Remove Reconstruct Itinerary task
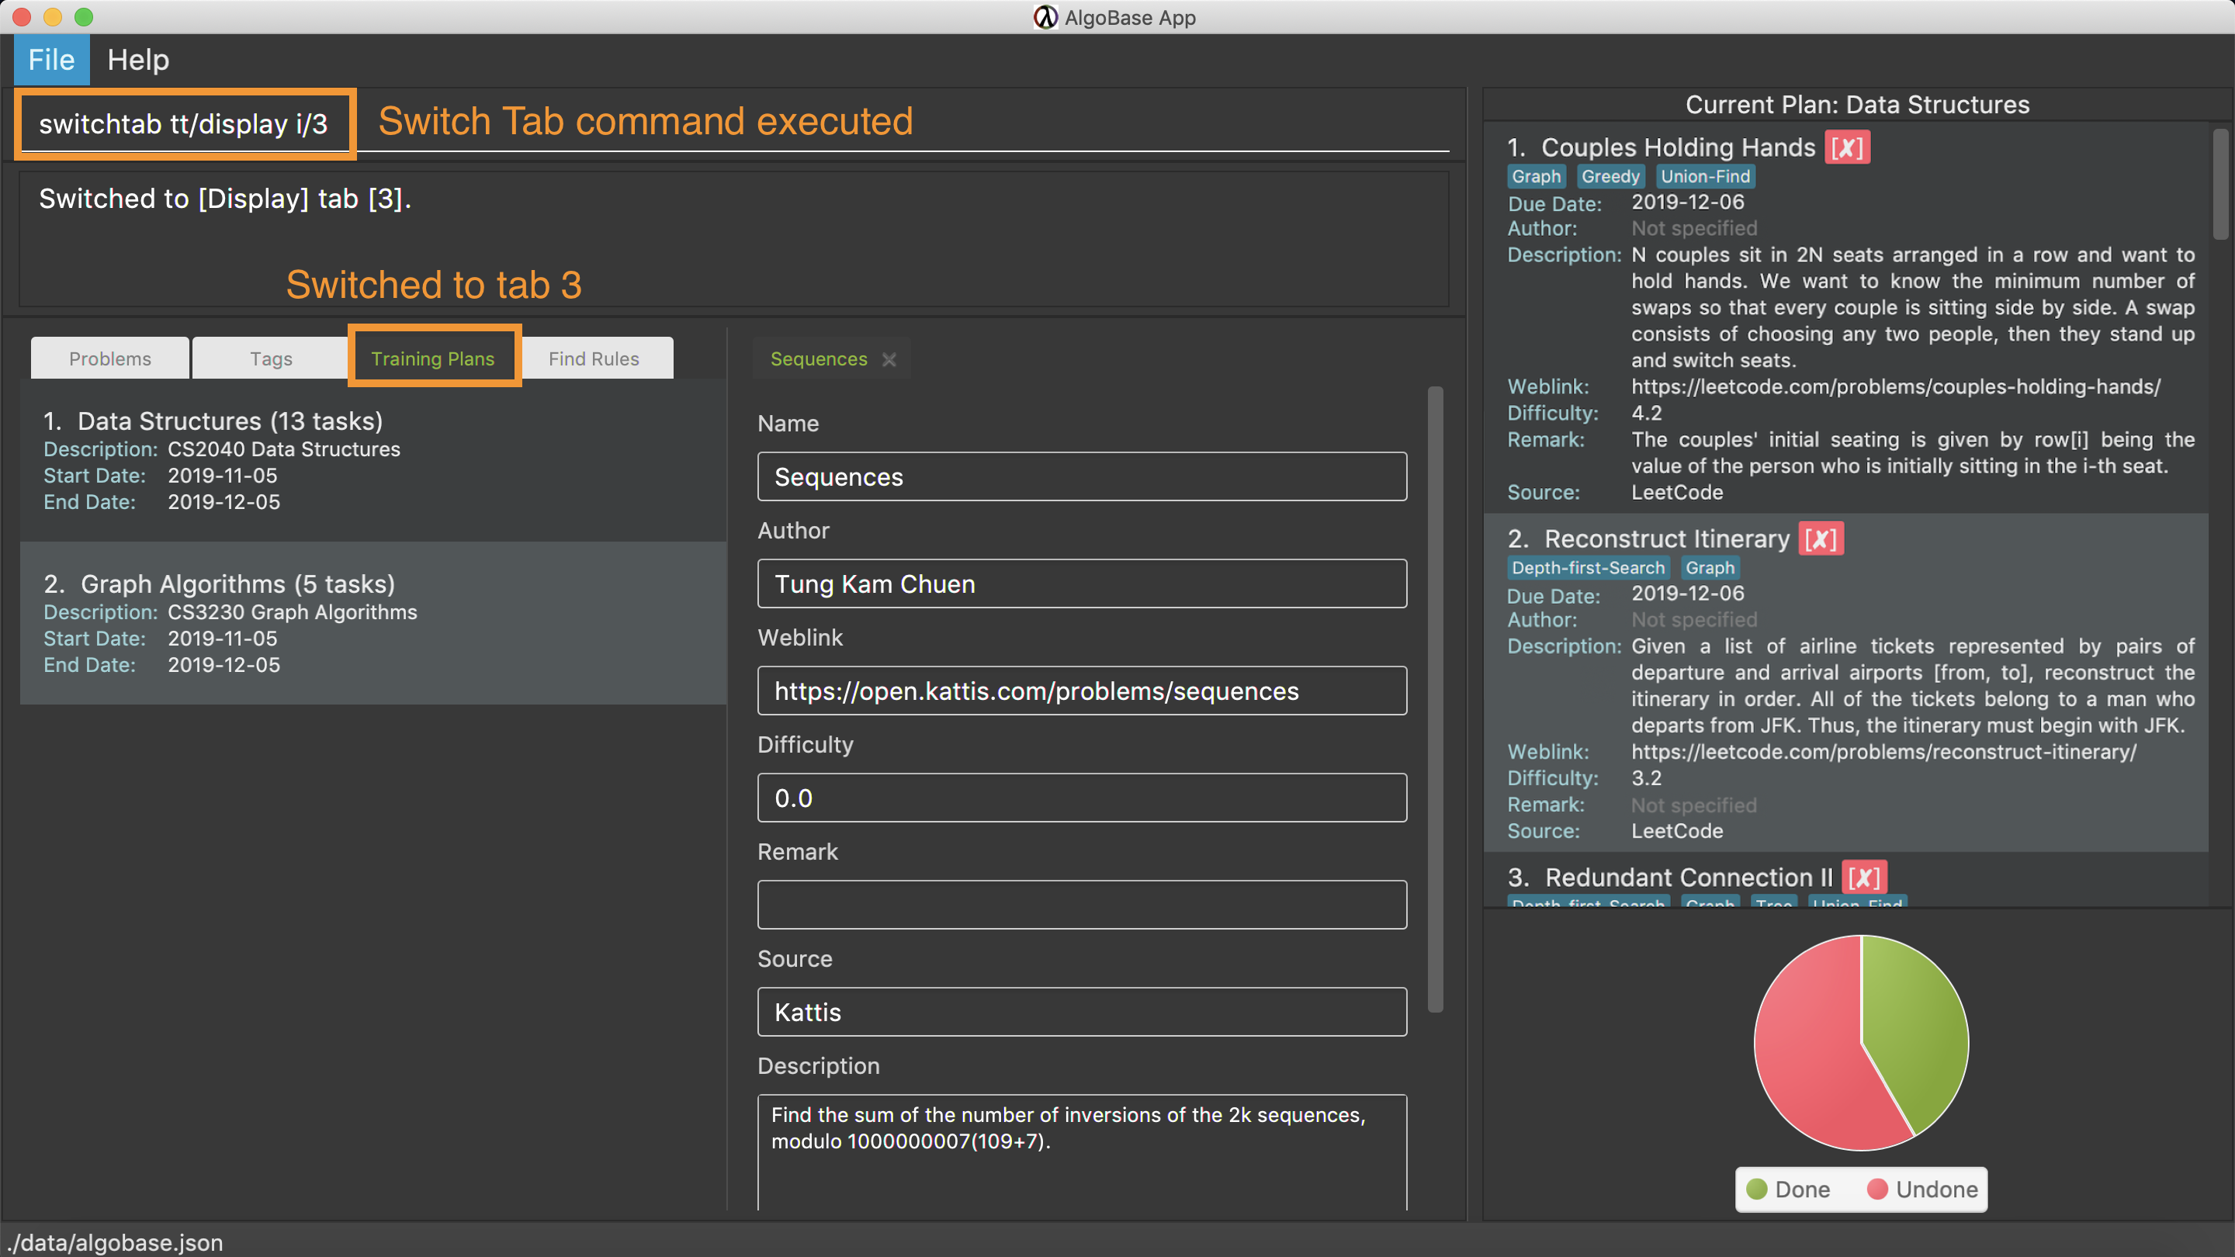The height and width of the screenshot is (1257, 2235). click(x=1816, y=537)
